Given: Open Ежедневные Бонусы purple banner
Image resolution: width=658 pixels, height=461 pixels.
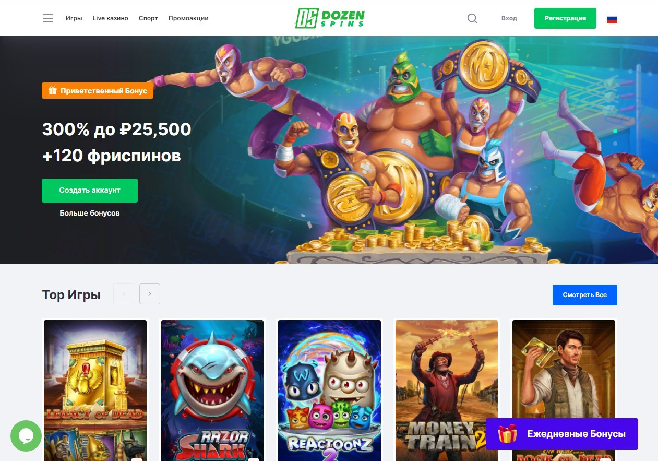Looking at the screenshot, I should [562, 434].
